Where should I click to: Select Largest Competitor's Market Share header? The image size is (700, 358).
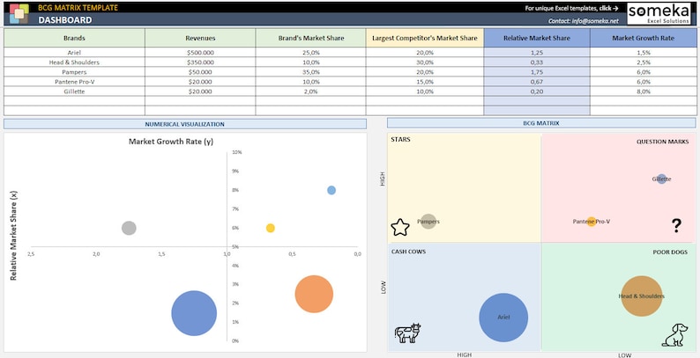pyautogui.click(x=425, y=38)
